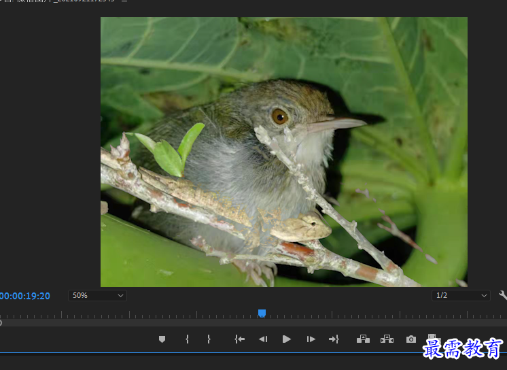Image resolution: width=507 pixels, height=370 pixels.
Task: Step forward one frame
Action: 311,339
